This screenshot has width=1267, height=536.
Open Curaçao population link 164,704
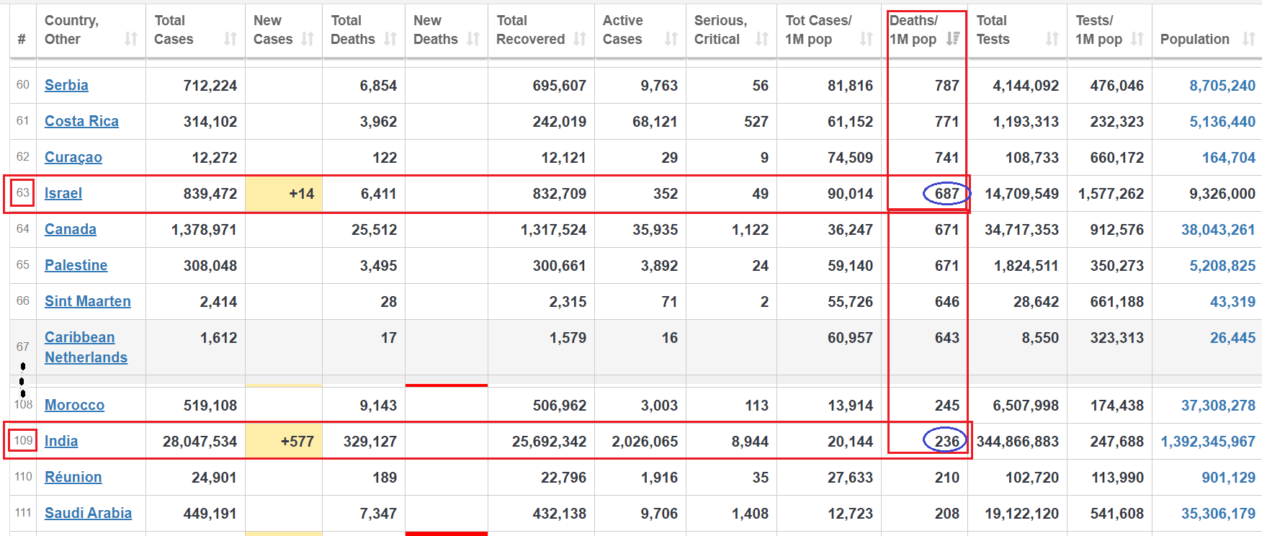point(1229,158)
